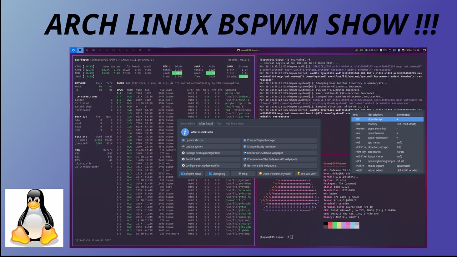457x257 pixels.
Task: Click the blue circle icon in polybar
Action: [x=149, y=50]
